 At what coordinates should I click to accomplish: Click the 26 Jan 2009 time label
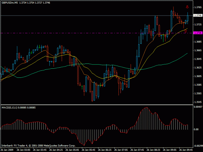(7, 150)
